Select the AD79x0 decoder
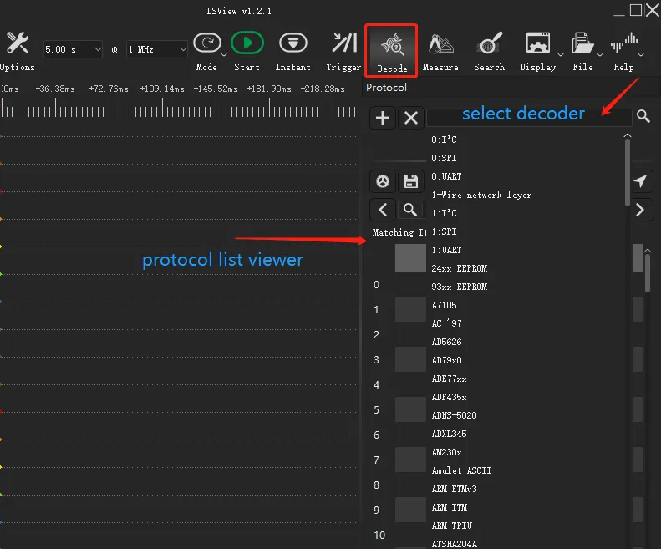The image size is (661, 549). [x=446, y=360]
